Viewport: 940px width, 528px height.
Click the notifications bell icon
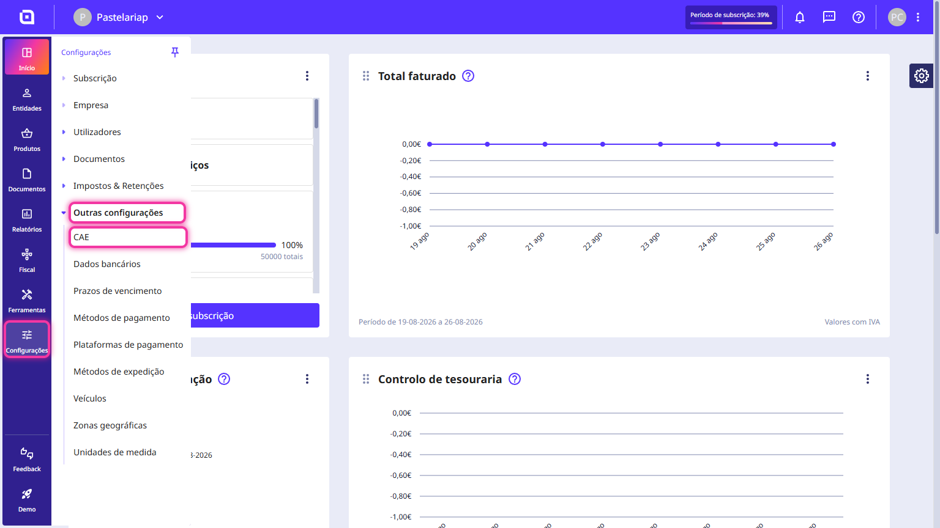[x=800, y=17]
